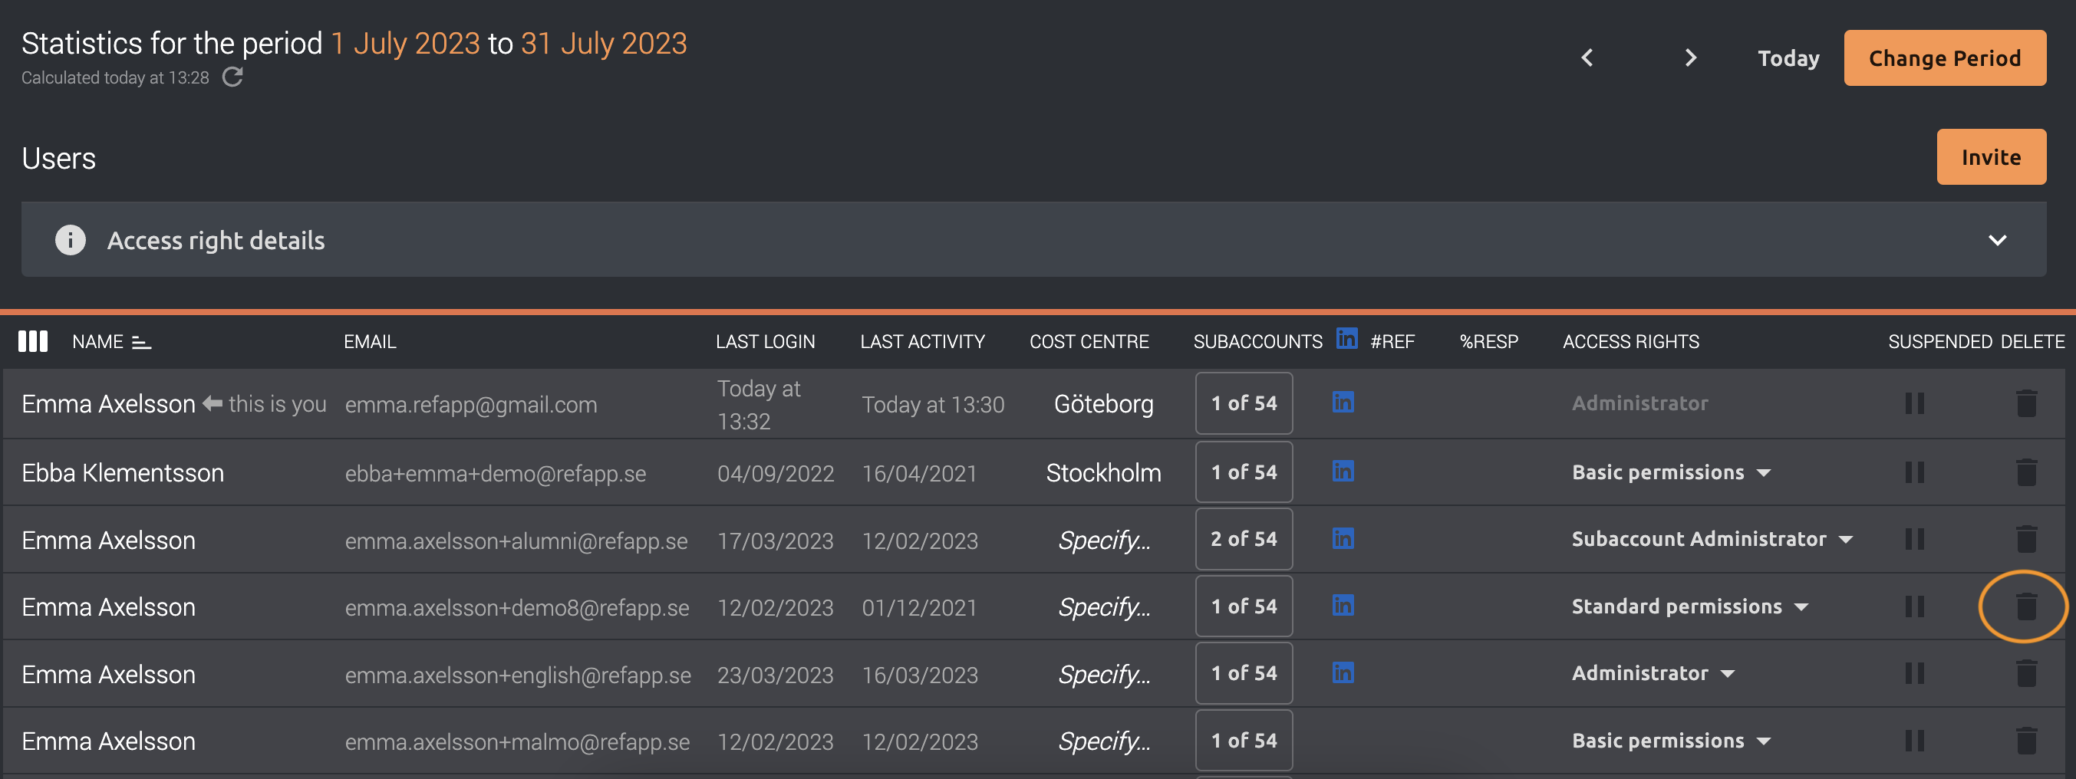Delete user Ebba Klementsson

(x=2026, y=472)
